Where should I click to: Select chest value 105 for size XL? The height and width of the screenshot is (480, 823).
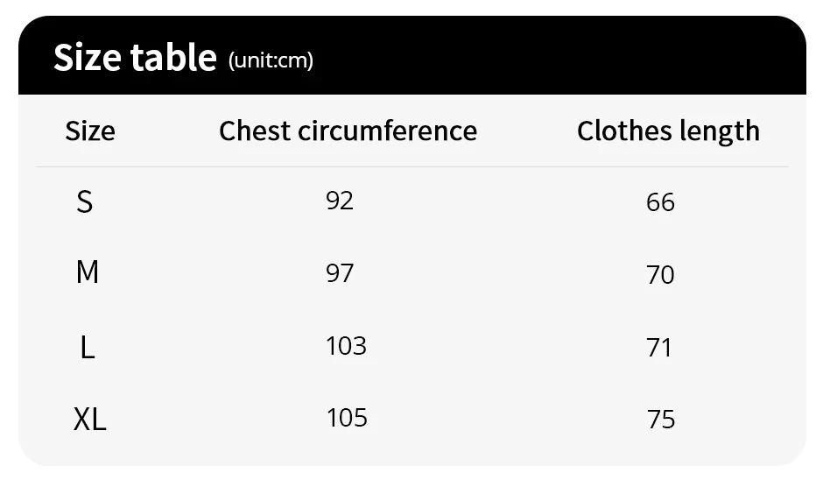coord(347,417)
